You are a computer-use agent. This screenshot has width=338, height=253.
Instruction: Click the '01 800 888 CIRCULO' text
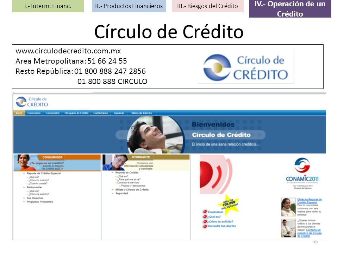click(112, 81)
